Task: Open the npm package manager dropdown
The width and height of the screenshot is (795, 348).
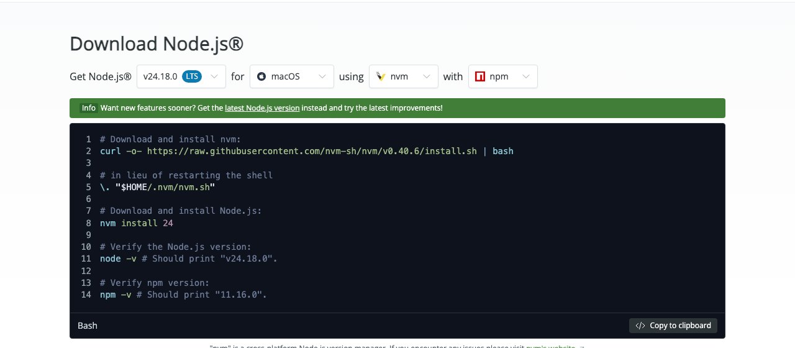Action: click(503, 76)
